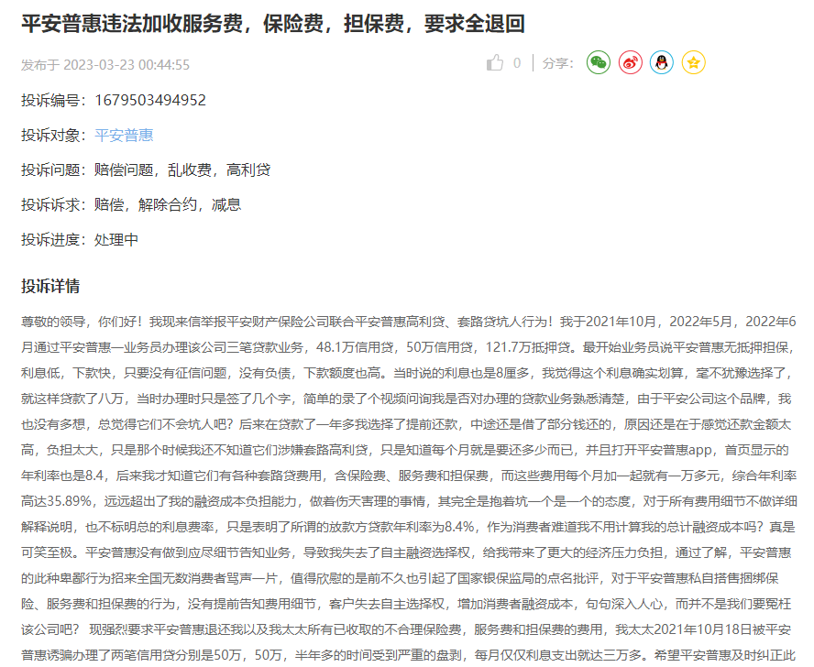Click the 处理中 progress status

116,240
